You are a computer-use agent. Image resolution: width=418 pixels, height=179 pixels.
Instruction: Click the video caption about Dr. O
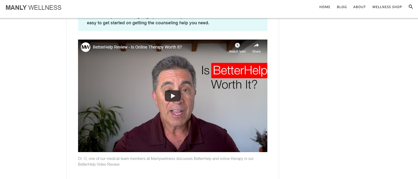[166, 161]
